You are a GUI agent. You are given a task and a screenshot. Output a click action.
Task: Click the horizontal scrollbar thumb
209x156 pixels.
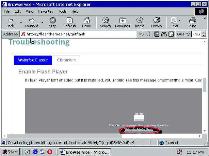[64, 136]
